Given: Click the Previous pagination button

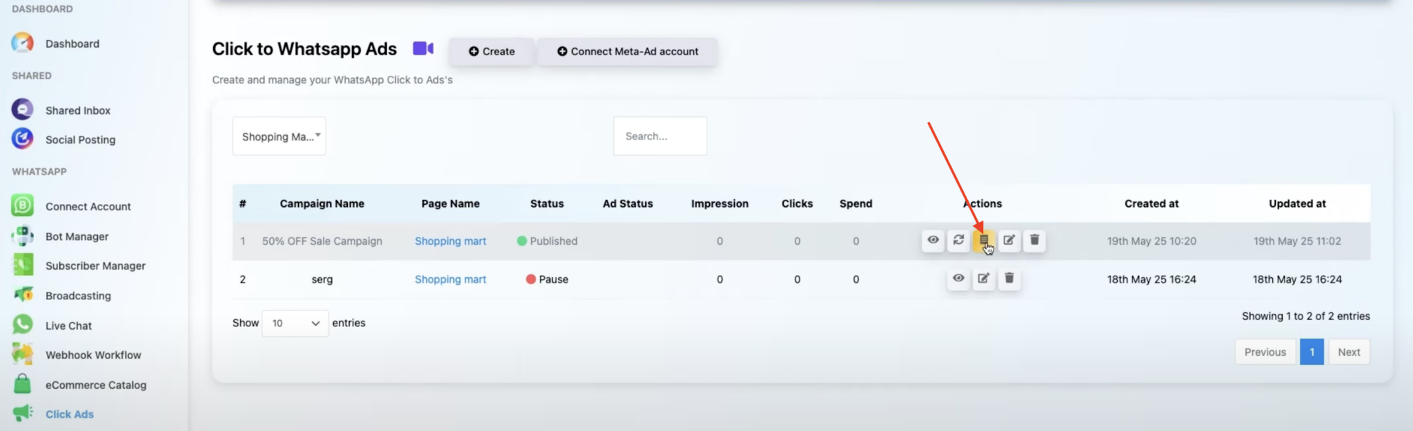Looking at the screenshot, I should pyautogui.click(x=1265, y=352).
